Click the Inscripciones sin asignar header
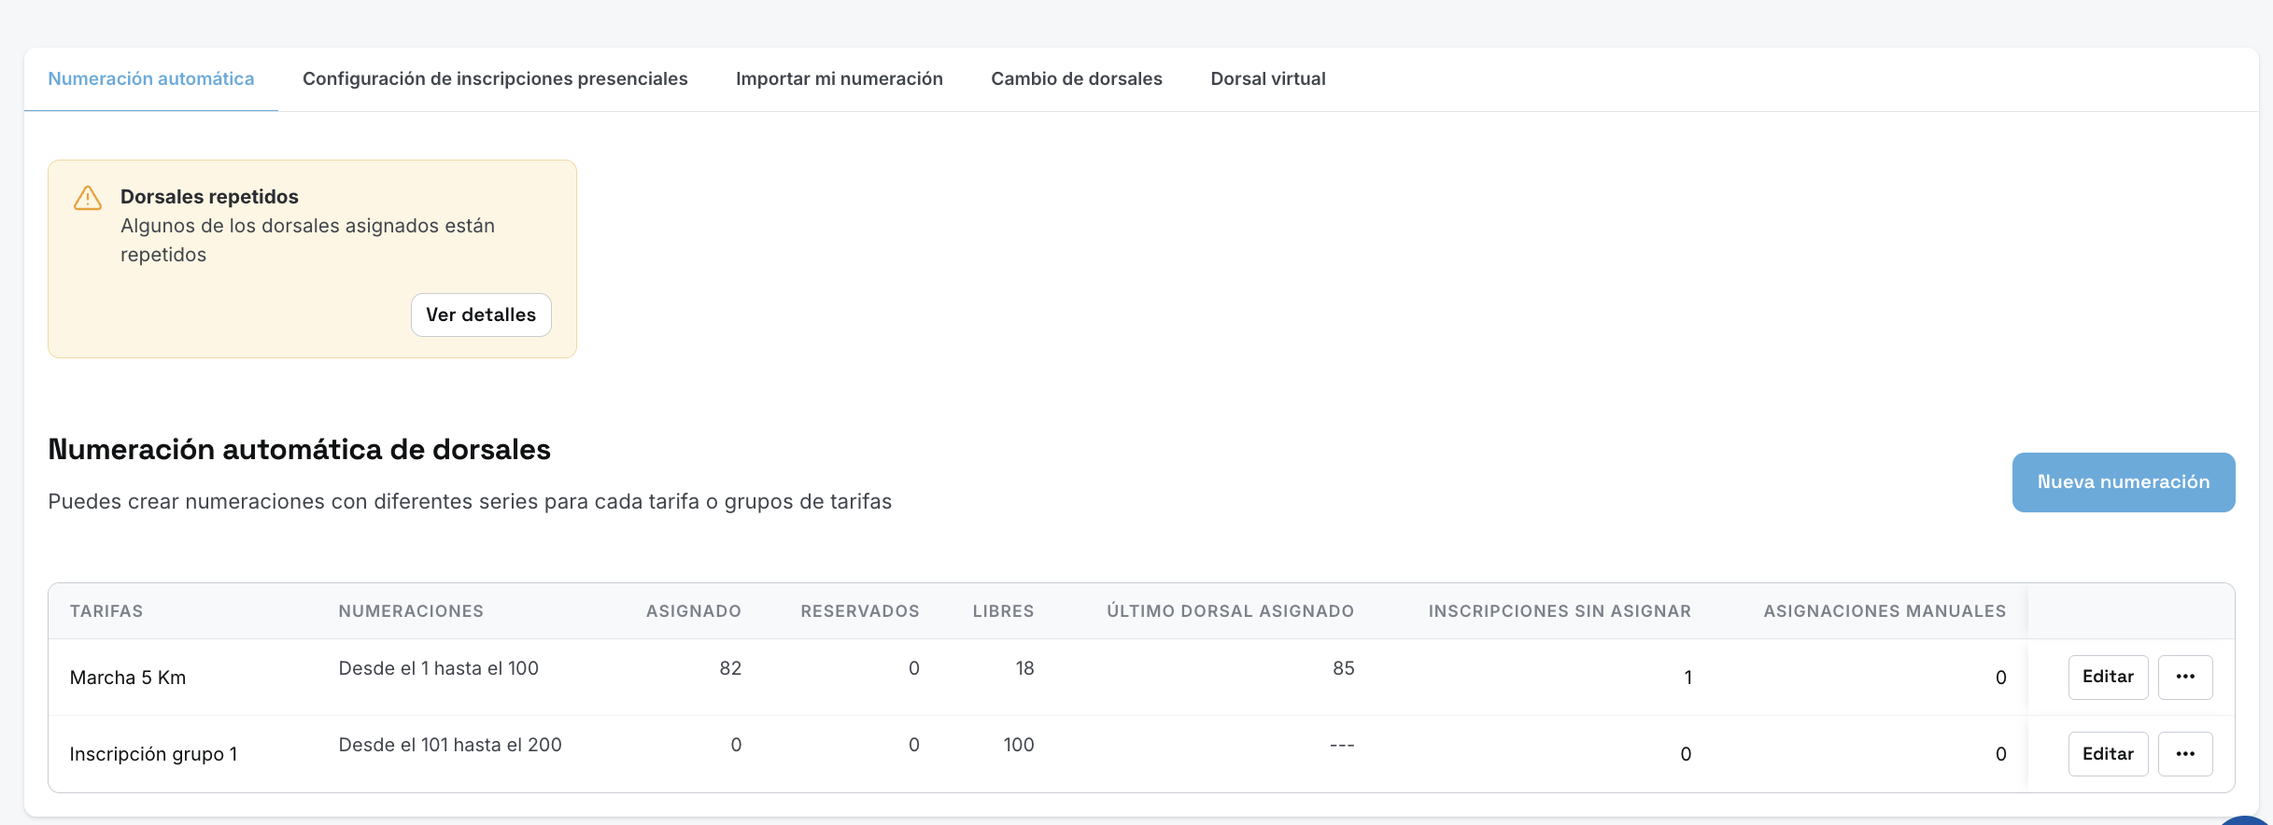The width and height of the screenshot is (2273, 825). coord(1560,611)
